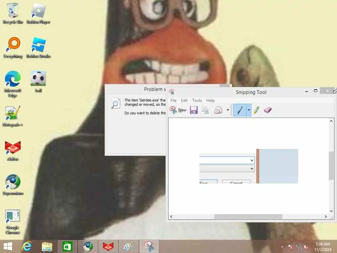Screen dimensions: 337x253
Task: Select the Eraser tool
Action: (268, 110)
